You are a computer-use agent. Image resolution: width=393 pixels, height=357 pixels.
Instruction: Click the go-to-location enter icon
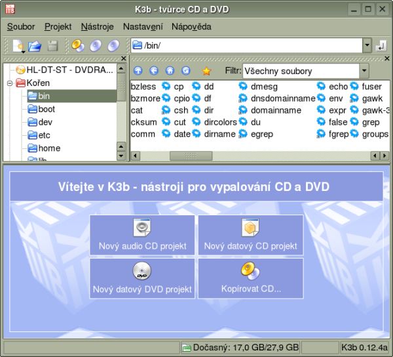381,46
